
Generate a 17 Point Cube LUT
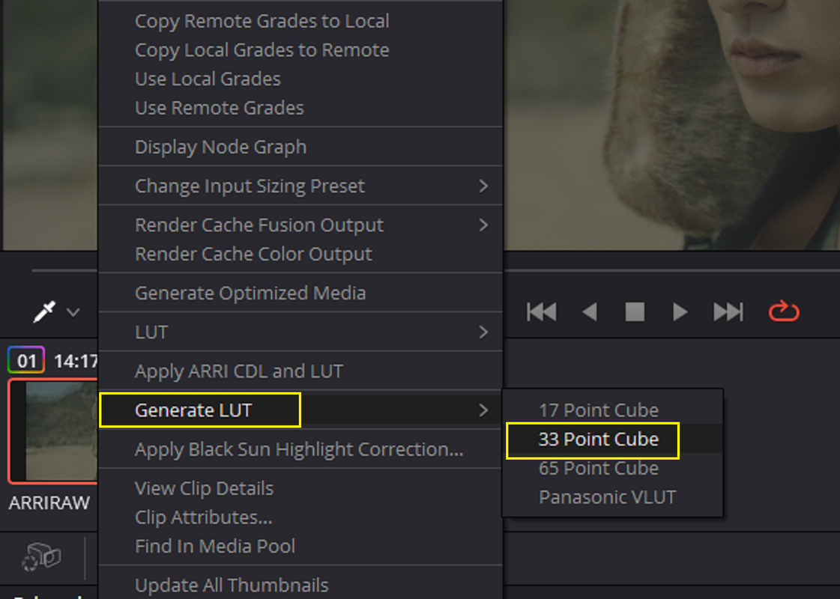point(613,410)
